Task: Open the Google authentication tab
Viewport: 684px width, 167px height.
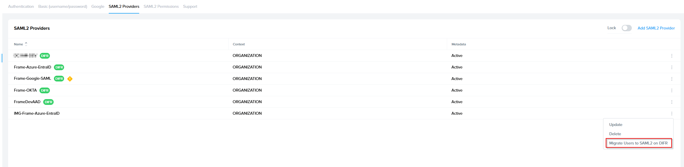Action: pos(98,6)
